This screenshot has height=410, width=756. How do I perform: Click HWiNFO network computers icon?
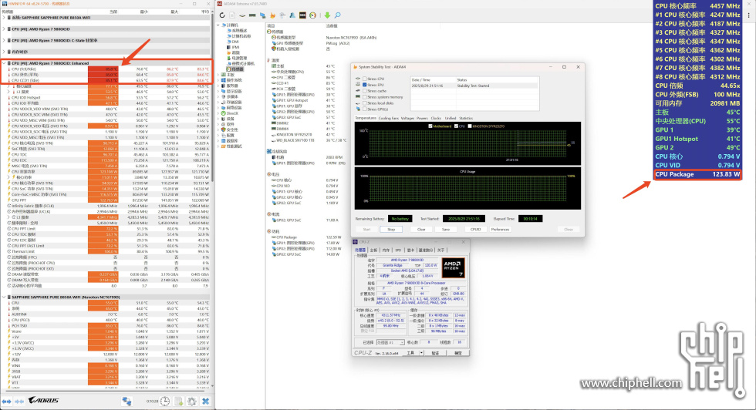point(127,402)
